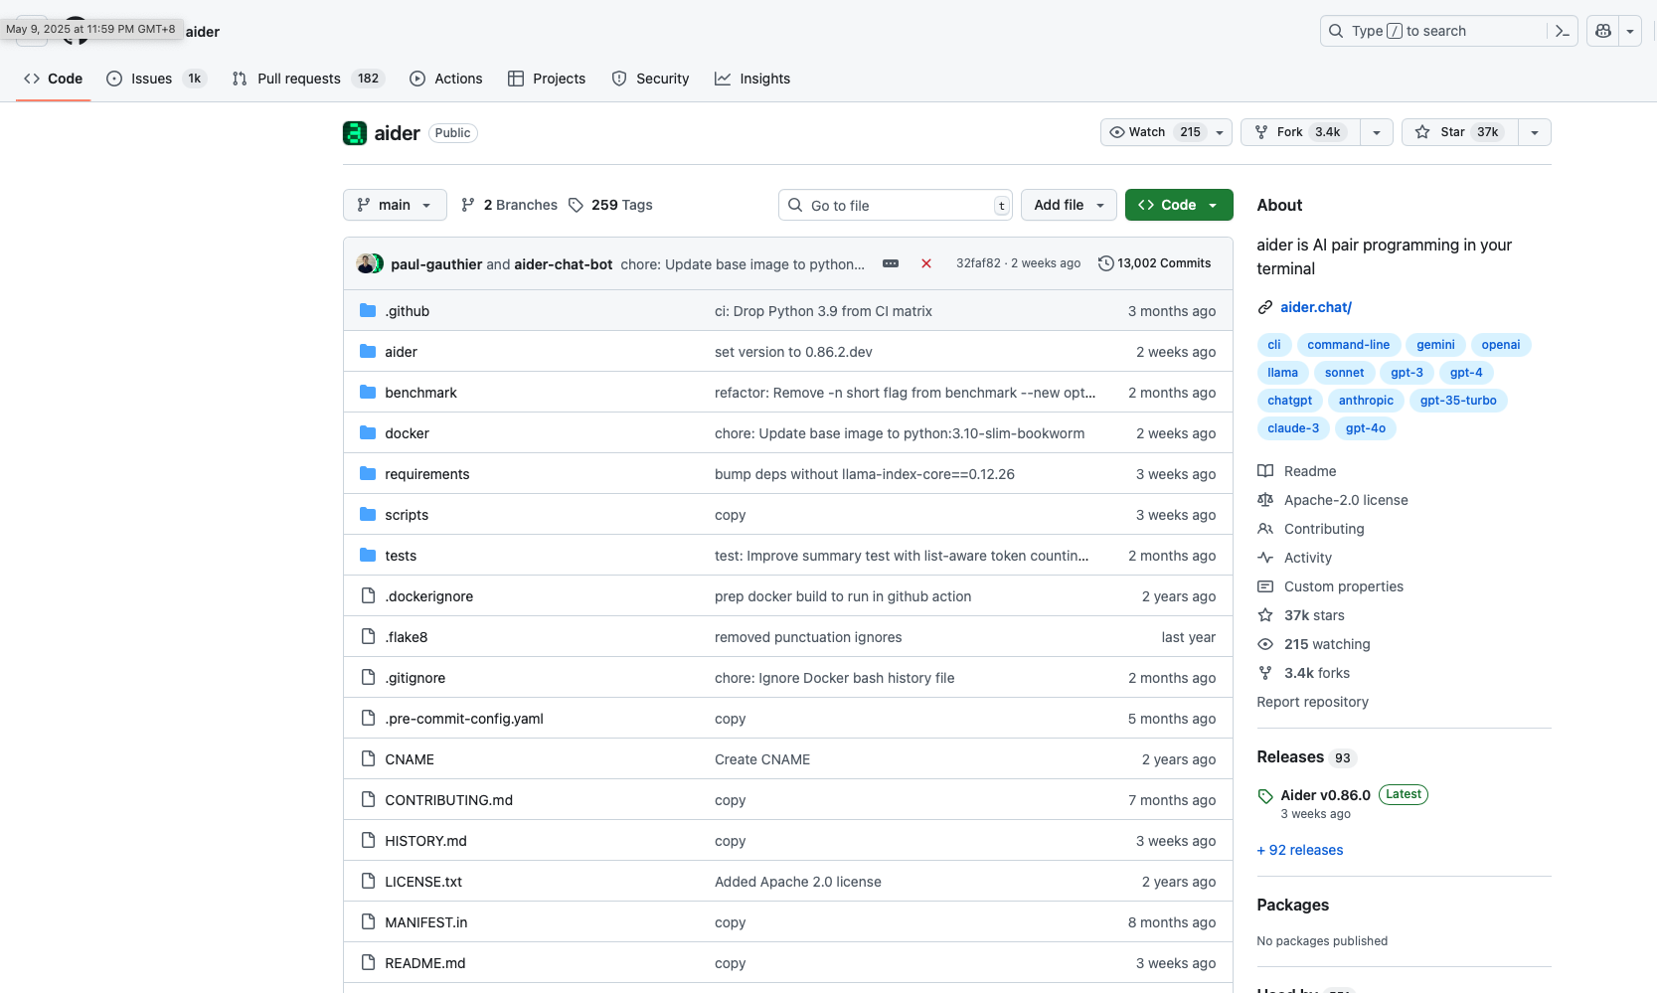Open the CONTRIBUTING.md file
1657x993 pixels.
click(449, 800)
